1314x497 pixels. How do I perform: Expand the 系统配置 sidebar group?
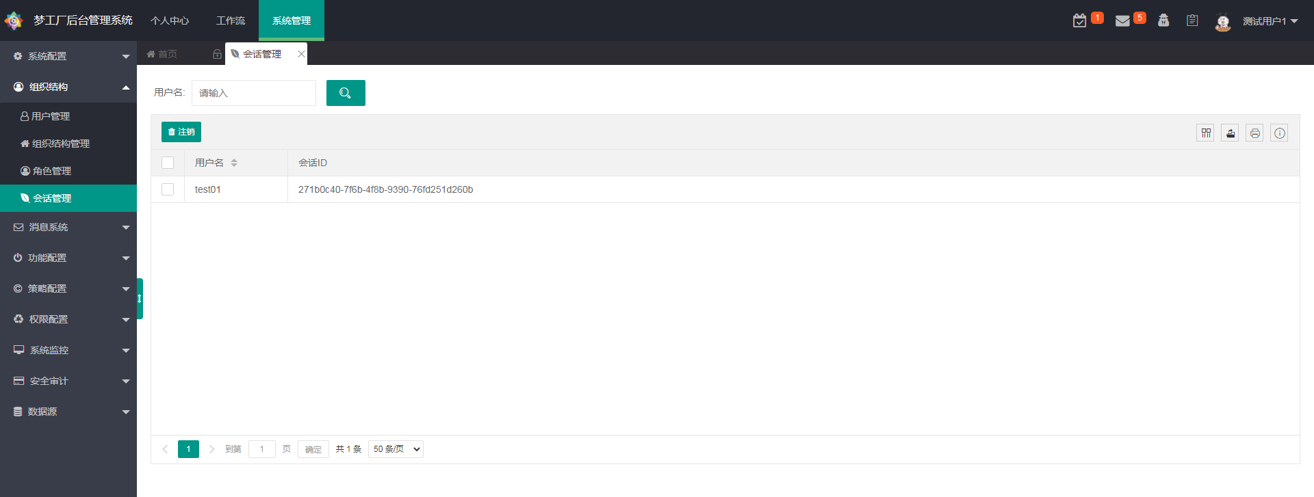click(68, 56)
